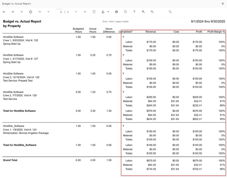The image size is (227, 178).
Task: Click 'Total for HindSite_Software' row label
Action: (20, 145)
